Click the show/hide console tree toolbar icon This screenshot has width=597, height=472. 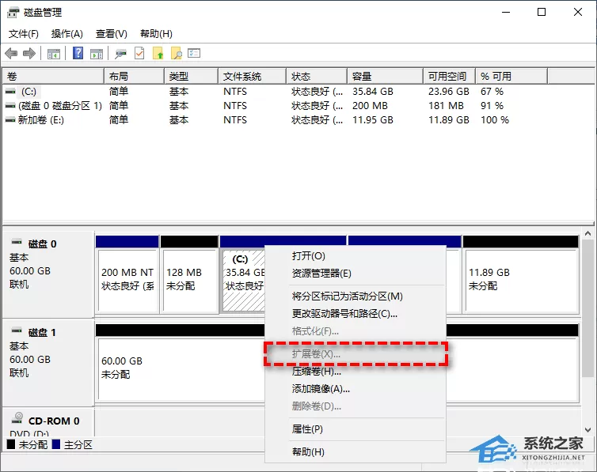tap(54, 54)
